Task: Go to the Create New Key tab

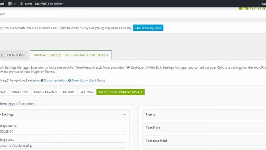Action: pyautogui.click(x=46, y=92)
